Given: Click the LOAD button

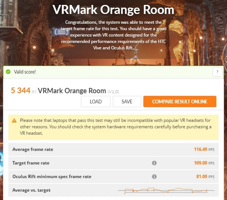Looking at the screenshot, I should (96, 102).
